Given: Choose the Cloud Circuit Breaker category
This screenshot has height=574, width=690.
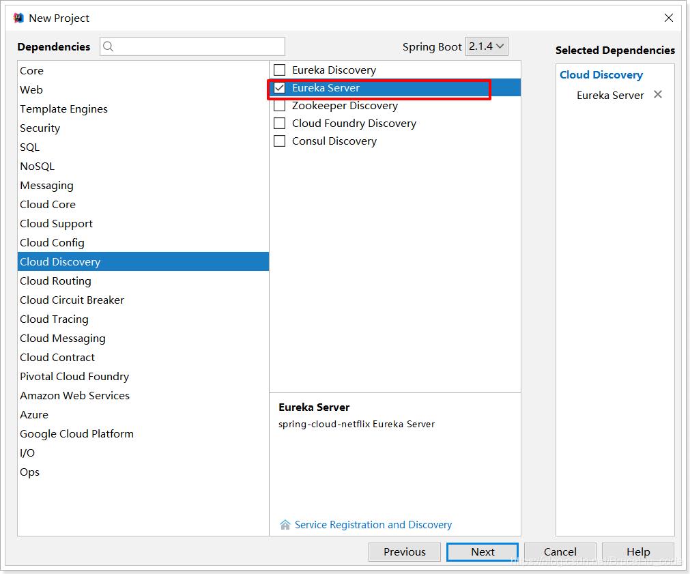Looking at the screenshot, I should coord(143,300).
